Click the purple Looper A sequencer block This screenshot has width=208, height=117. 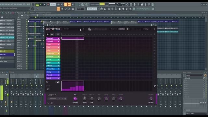tap(73, 38)
